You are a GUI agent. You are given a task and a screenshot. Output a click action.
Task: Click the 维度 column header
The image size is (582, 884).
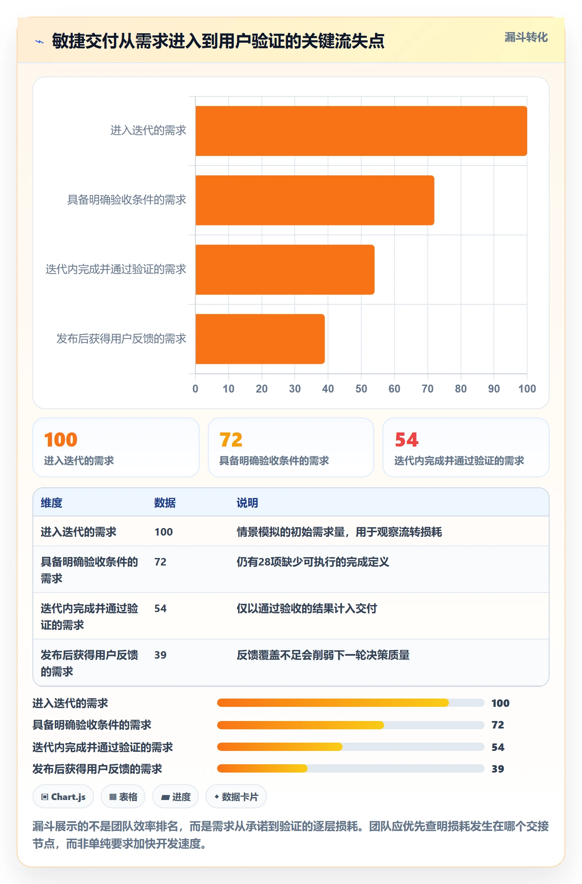52,503
